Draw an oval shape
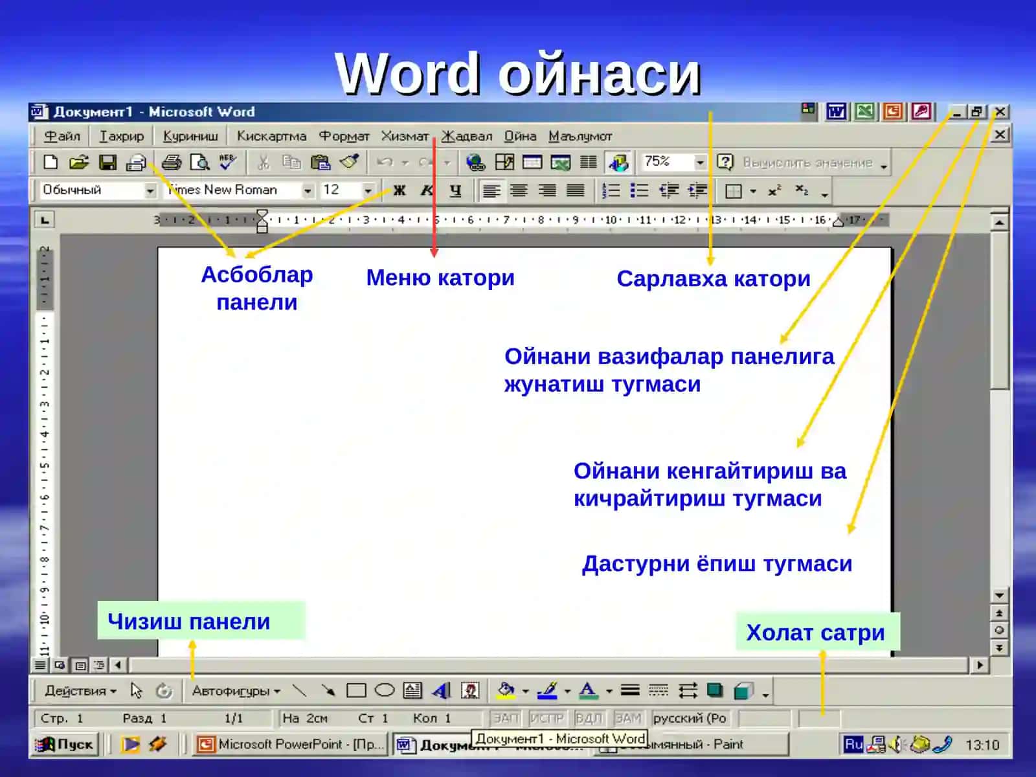1036x777 pixels. click(385, 691)
